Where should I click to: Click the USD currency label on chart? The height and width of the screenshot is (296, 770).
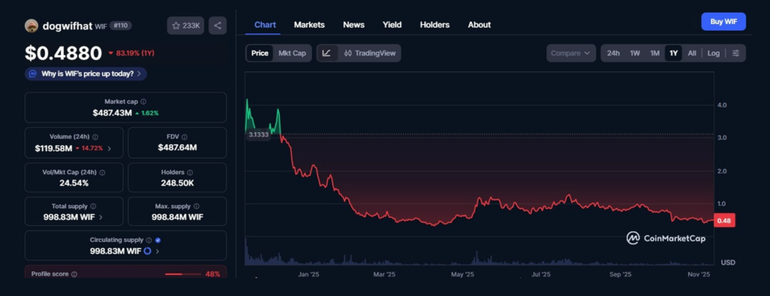tap(728, 263)
